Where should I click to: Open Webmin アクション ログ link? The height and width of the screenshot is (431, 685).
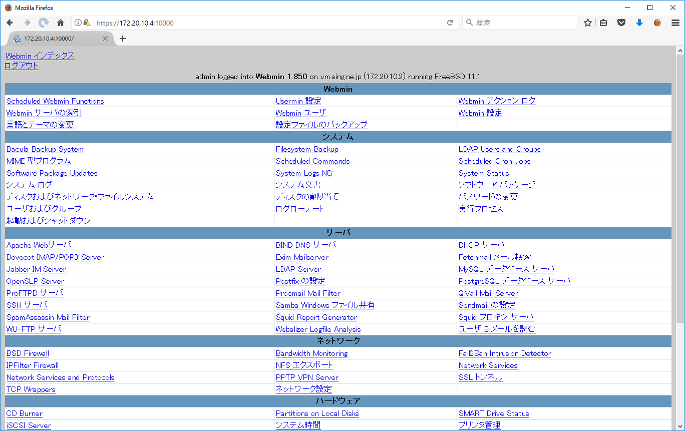497,101
